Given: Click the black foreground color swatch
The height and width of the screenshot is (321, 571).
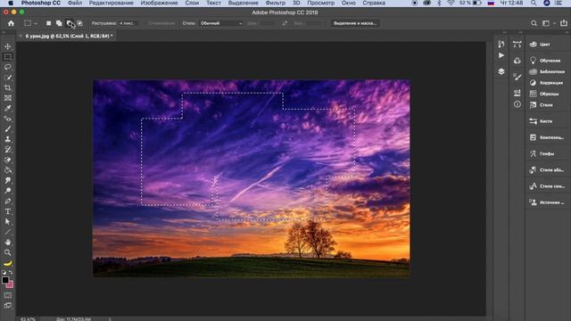Looking at the screenshot, I should pyautogui.click(x=4, y=280).
